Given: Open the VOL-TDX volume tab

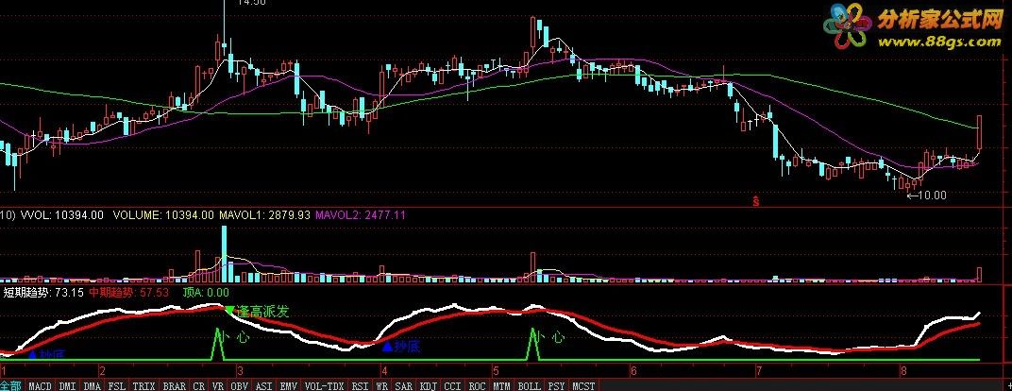Looking at the screenshot, I should point(325,386).
